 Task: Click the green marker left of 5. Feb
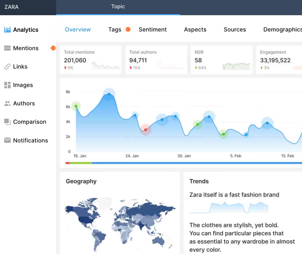click(x=223, y=134)
